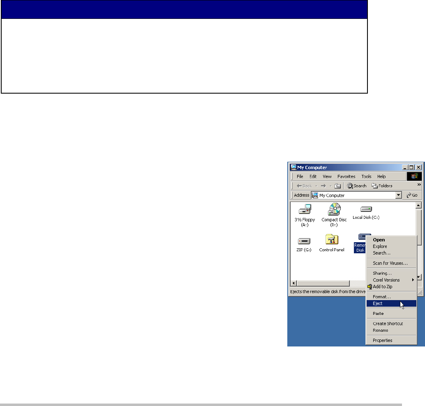Expand the toolbar overflow chevron
This screenshot has width=425, height=406.
419,185
